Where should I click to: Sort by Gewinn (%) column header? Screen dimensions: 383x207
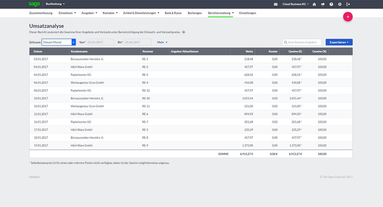pos(316,51)
